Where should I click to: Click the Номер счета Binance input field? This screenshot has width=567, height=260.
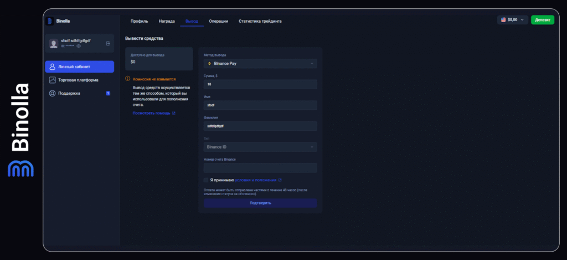pyautogui.click(x=260, y=167)
